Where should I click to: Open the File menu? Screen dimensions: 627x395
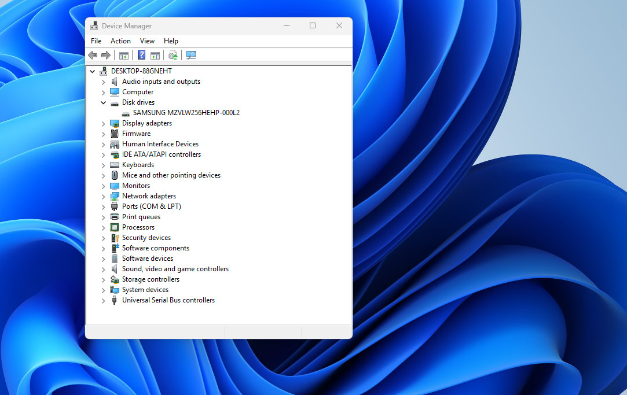point(96,41)
